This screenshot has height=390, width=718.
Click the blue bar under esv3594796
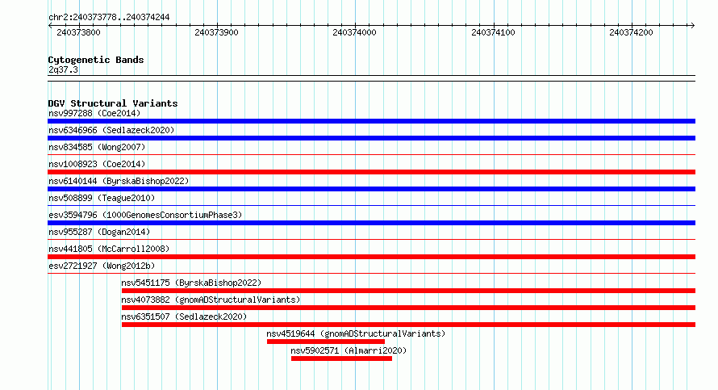[x=371, y=223]
